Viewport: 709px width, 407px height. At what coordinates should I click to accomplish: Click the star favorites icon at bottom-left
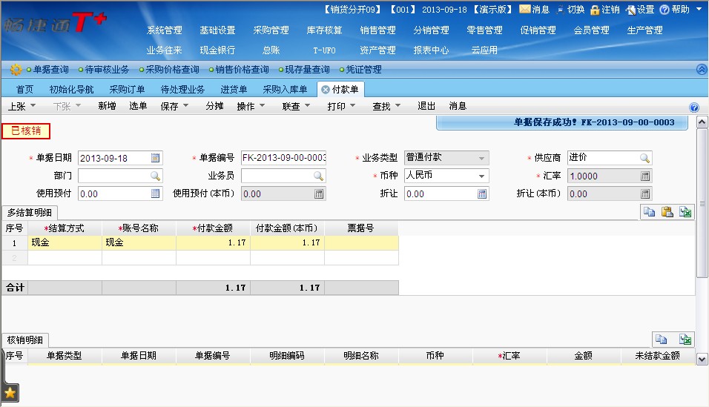click(x=10, y=393)
